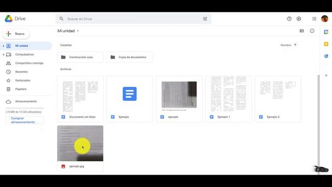Viewport: 332px width, 187px height.
Task: Expand the Mi unidad tree arrow
Action: coord(4,46)
